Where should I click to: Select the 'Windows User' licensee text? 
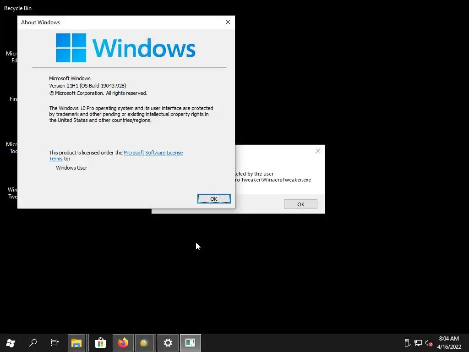[x=71, y=168]
